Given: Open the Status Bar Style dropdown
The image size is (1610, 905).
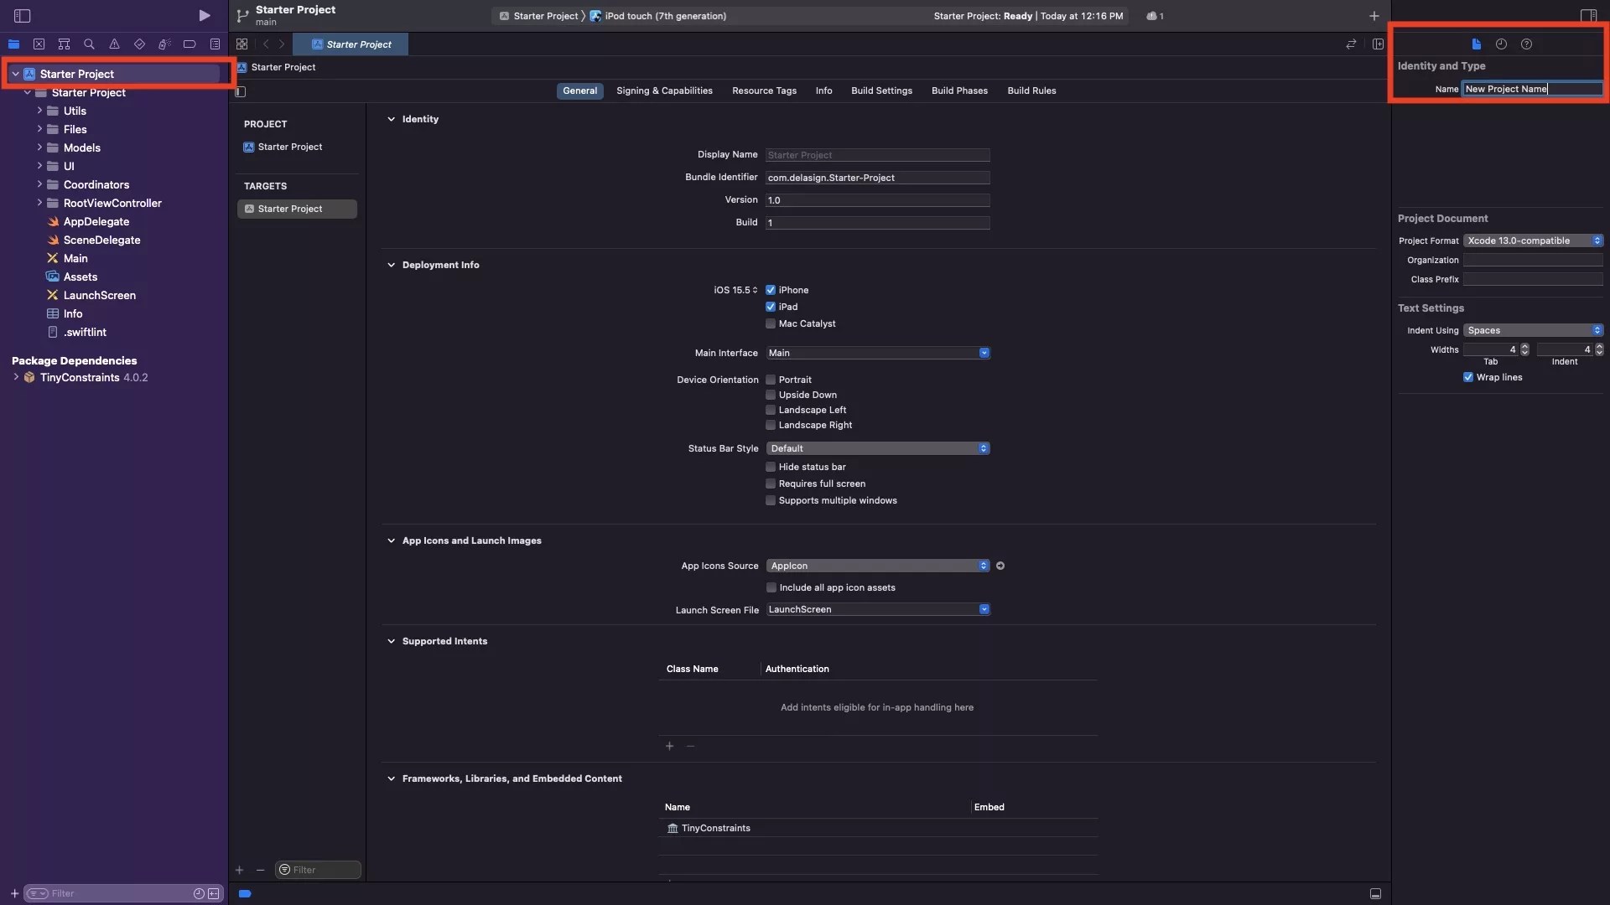Looking at the screenshot, I should [x=877, y=448].
